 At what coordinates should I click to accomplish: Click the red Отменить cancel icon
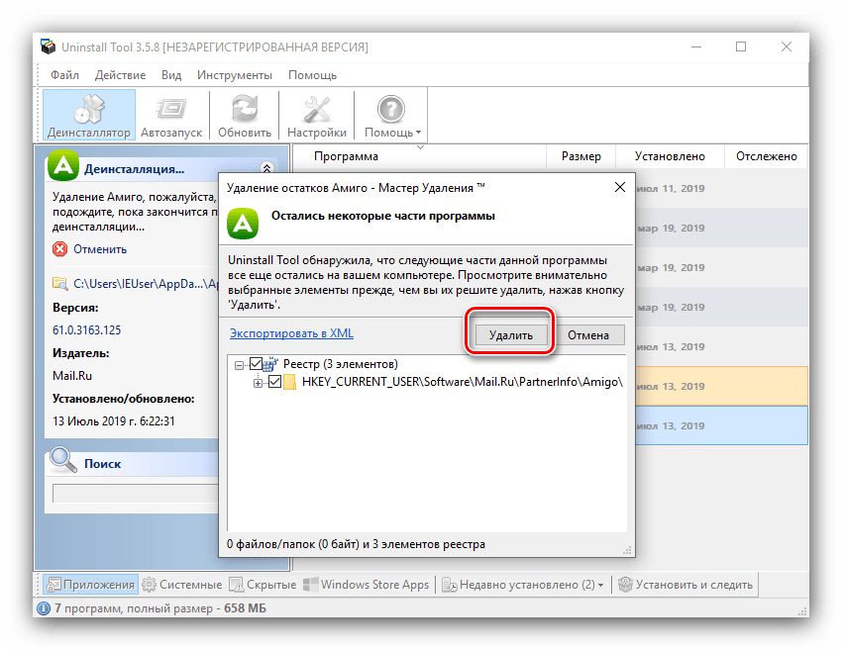pyautogui.click(x=60, y=249)
